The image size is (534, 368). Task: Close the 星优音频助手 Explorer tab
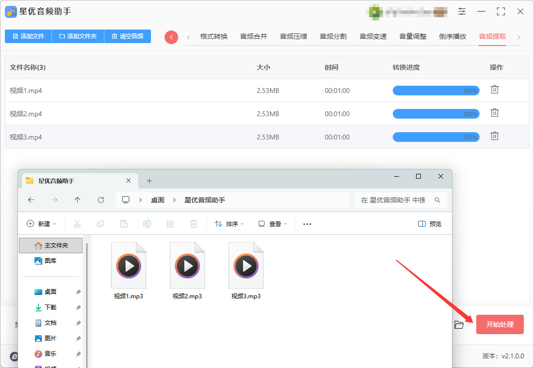[128, 181]
